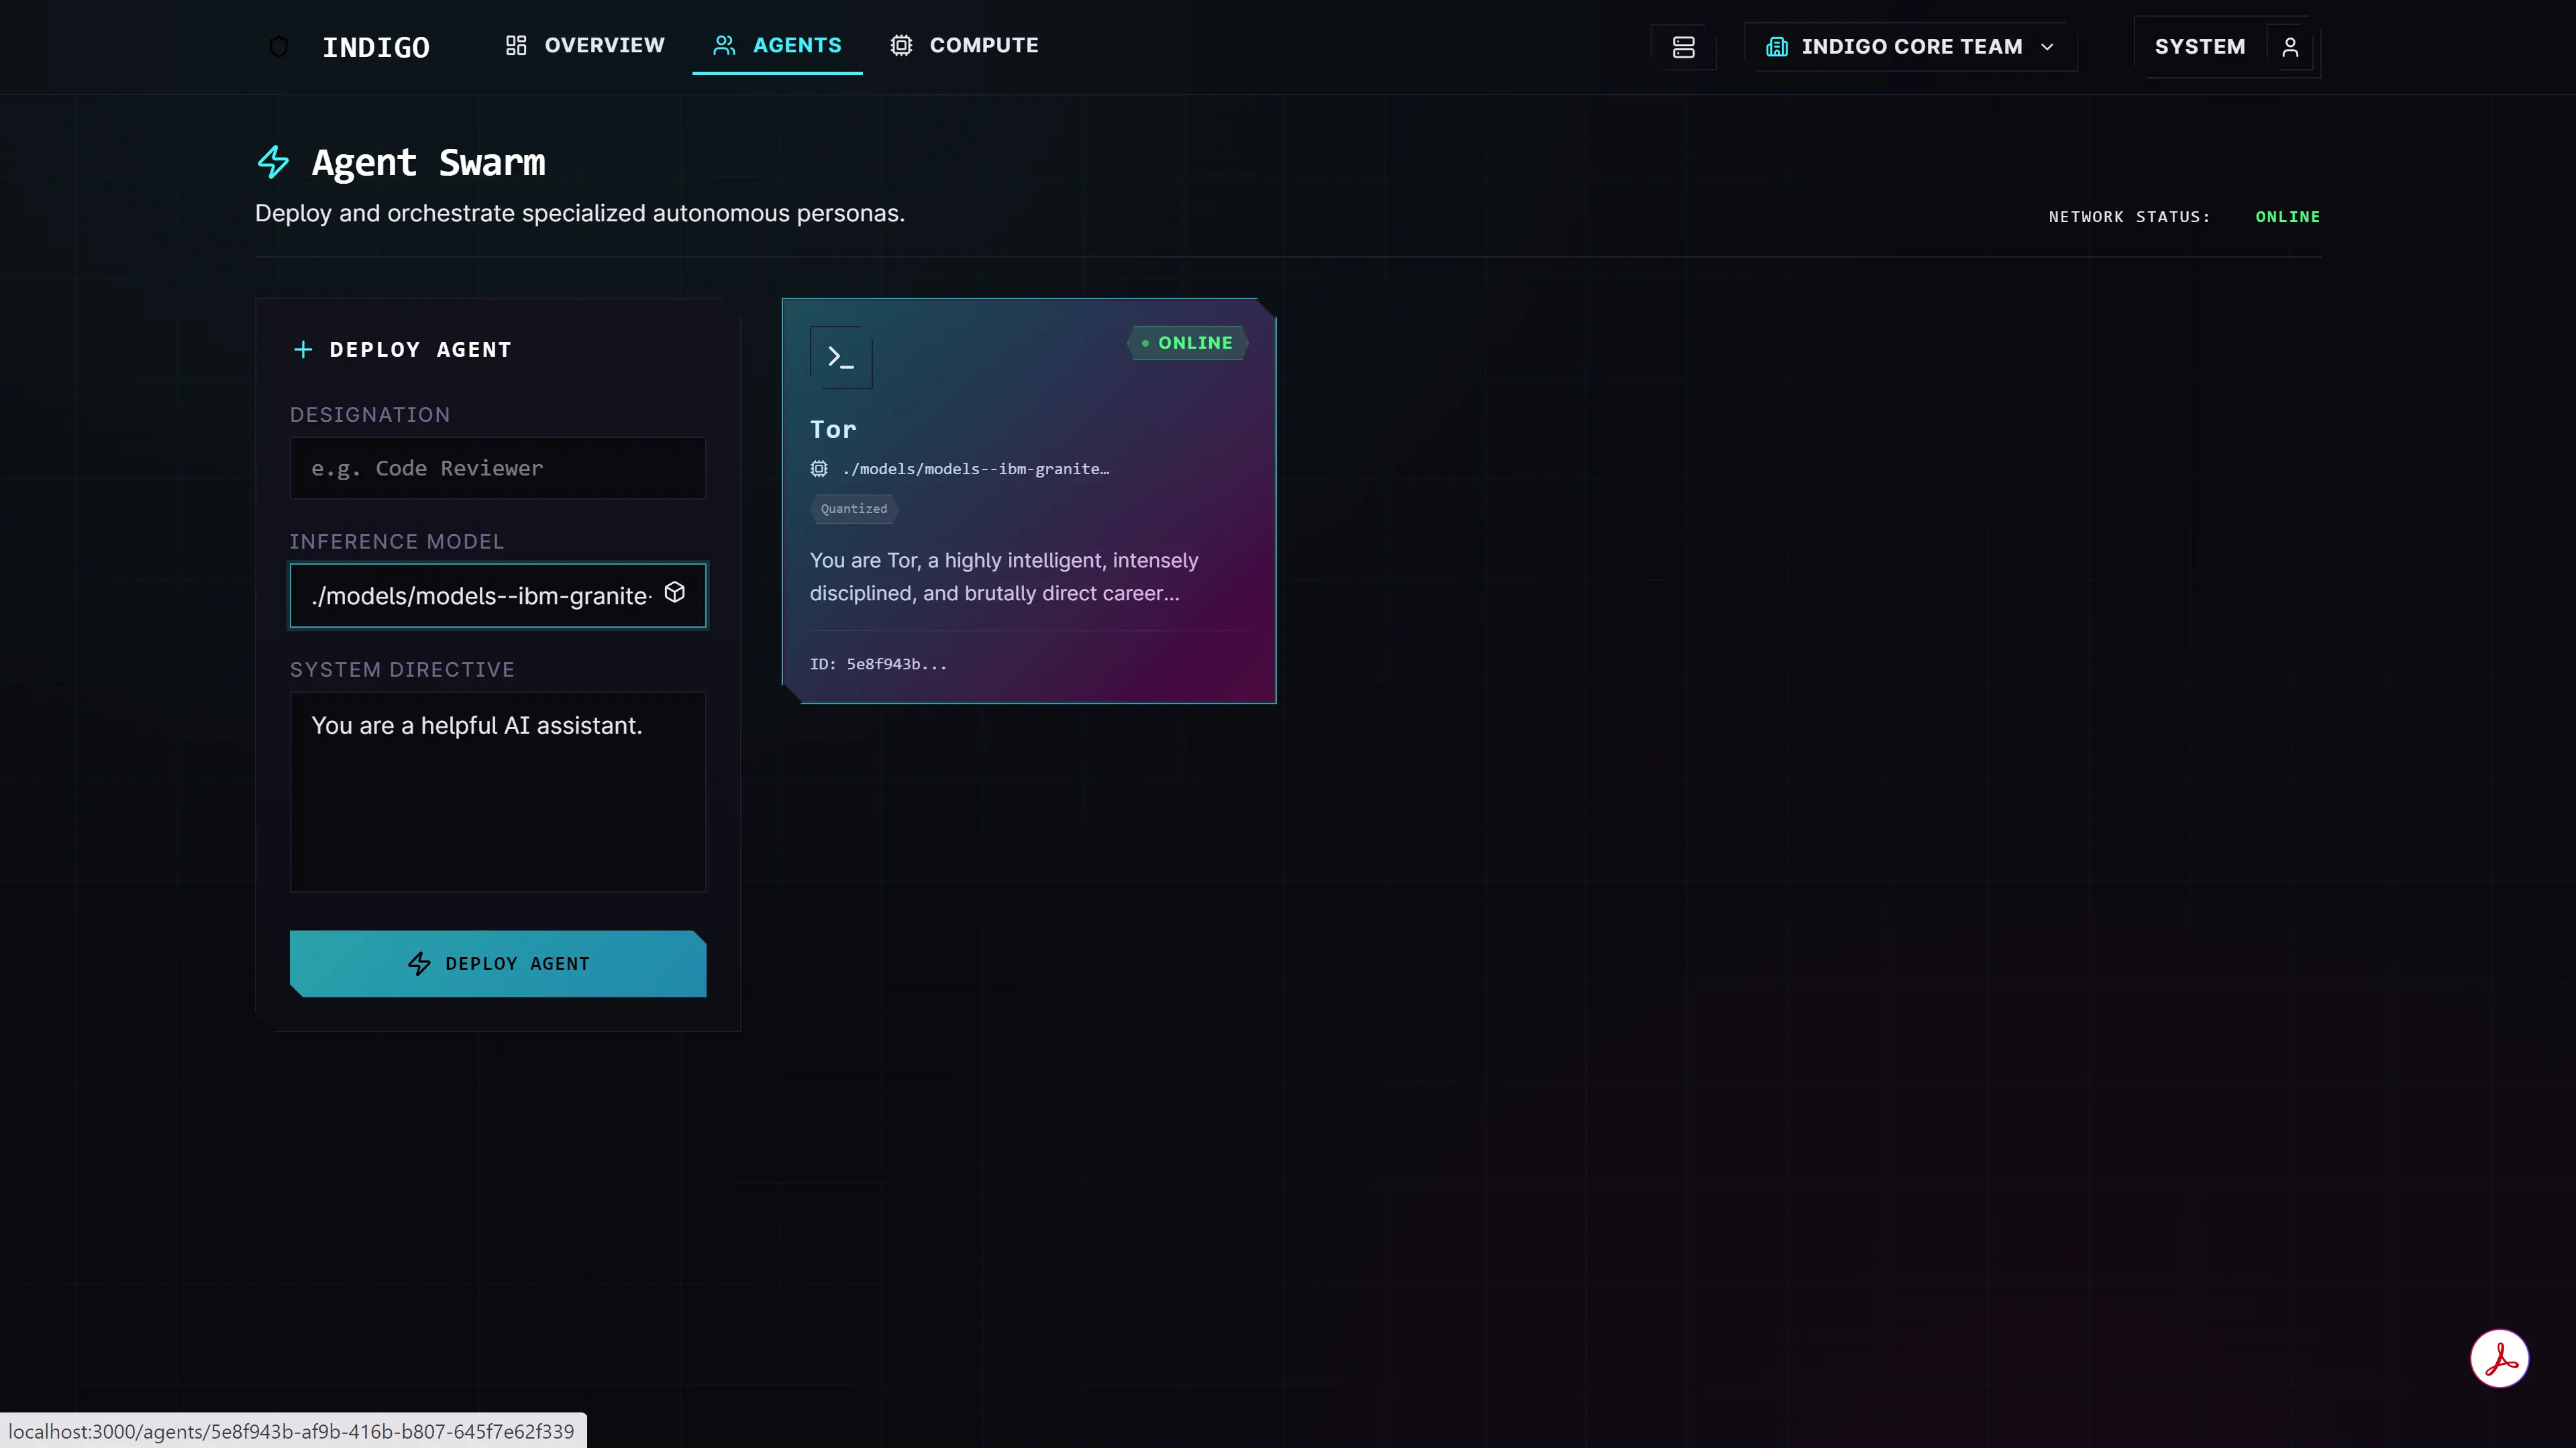Click into the System Directive text area
The width and height of the screenshot is (2576, 1448).
498,791
